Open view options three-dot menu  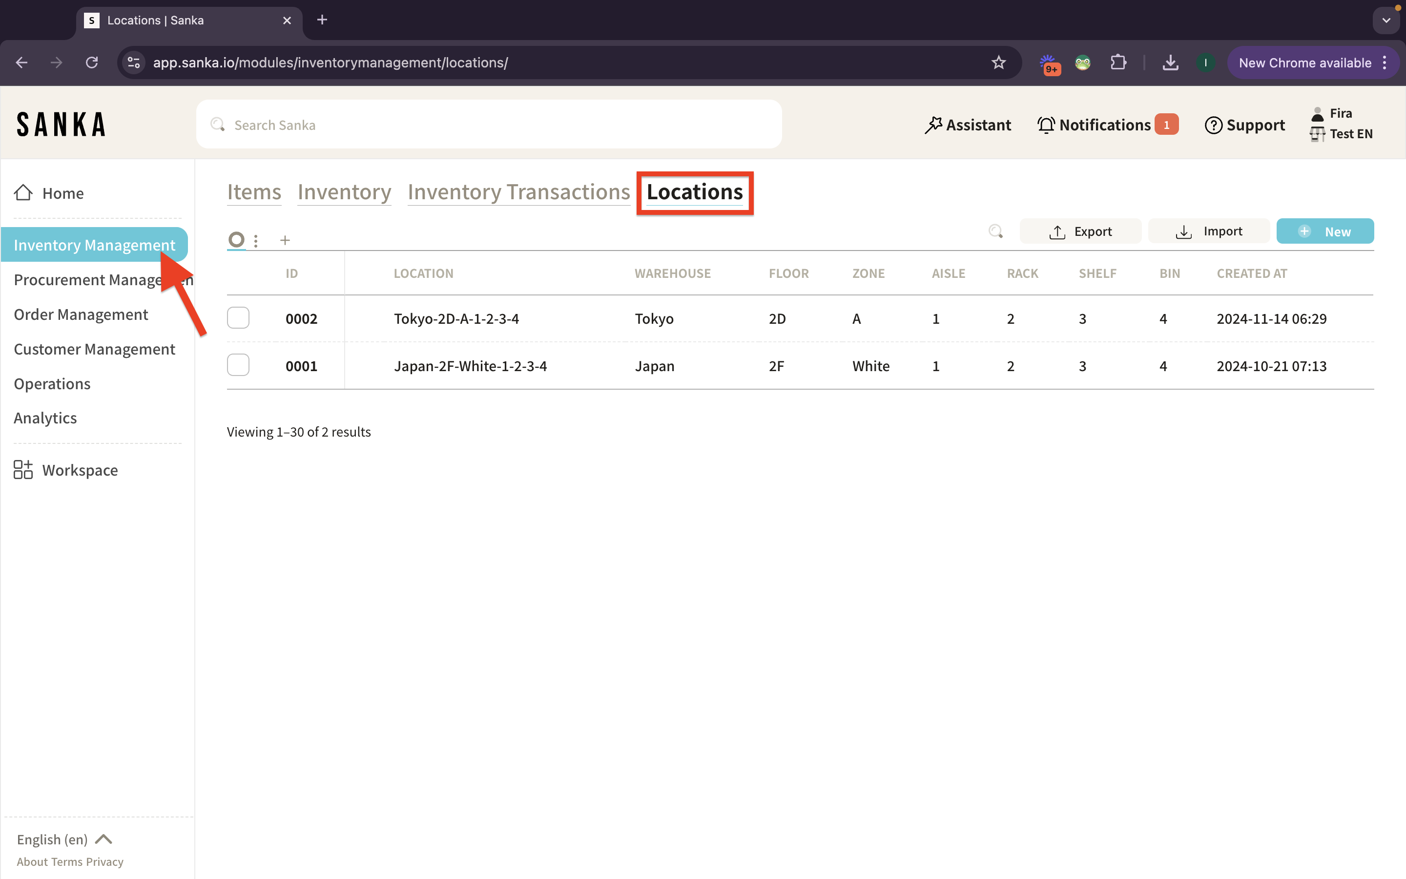tap(256, 240)
